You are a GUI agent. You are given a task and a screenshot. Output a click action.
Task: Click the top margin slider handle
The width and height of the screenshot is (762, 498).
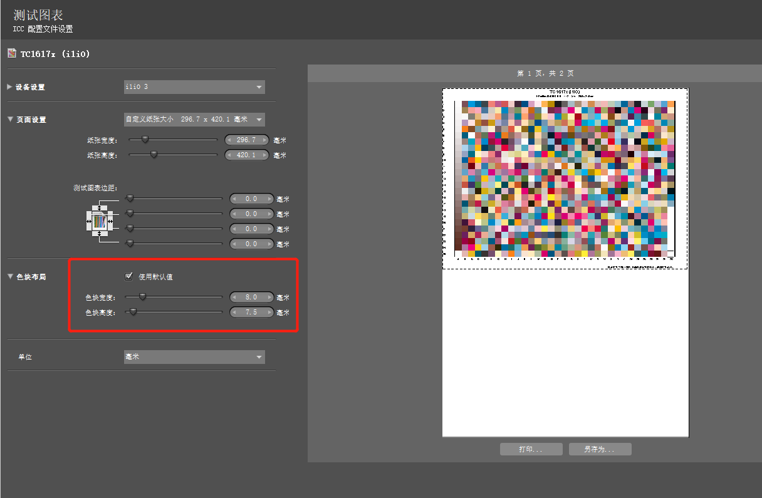130,199
